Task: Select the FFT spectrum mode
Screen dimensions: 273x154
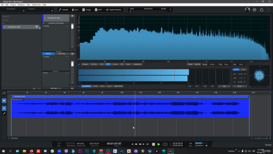Action: point(108,64)
